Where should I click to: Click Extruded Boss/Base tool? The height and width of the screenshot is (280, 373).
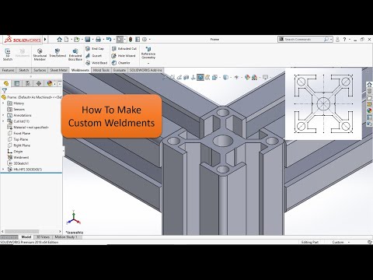tap(75, 54)
